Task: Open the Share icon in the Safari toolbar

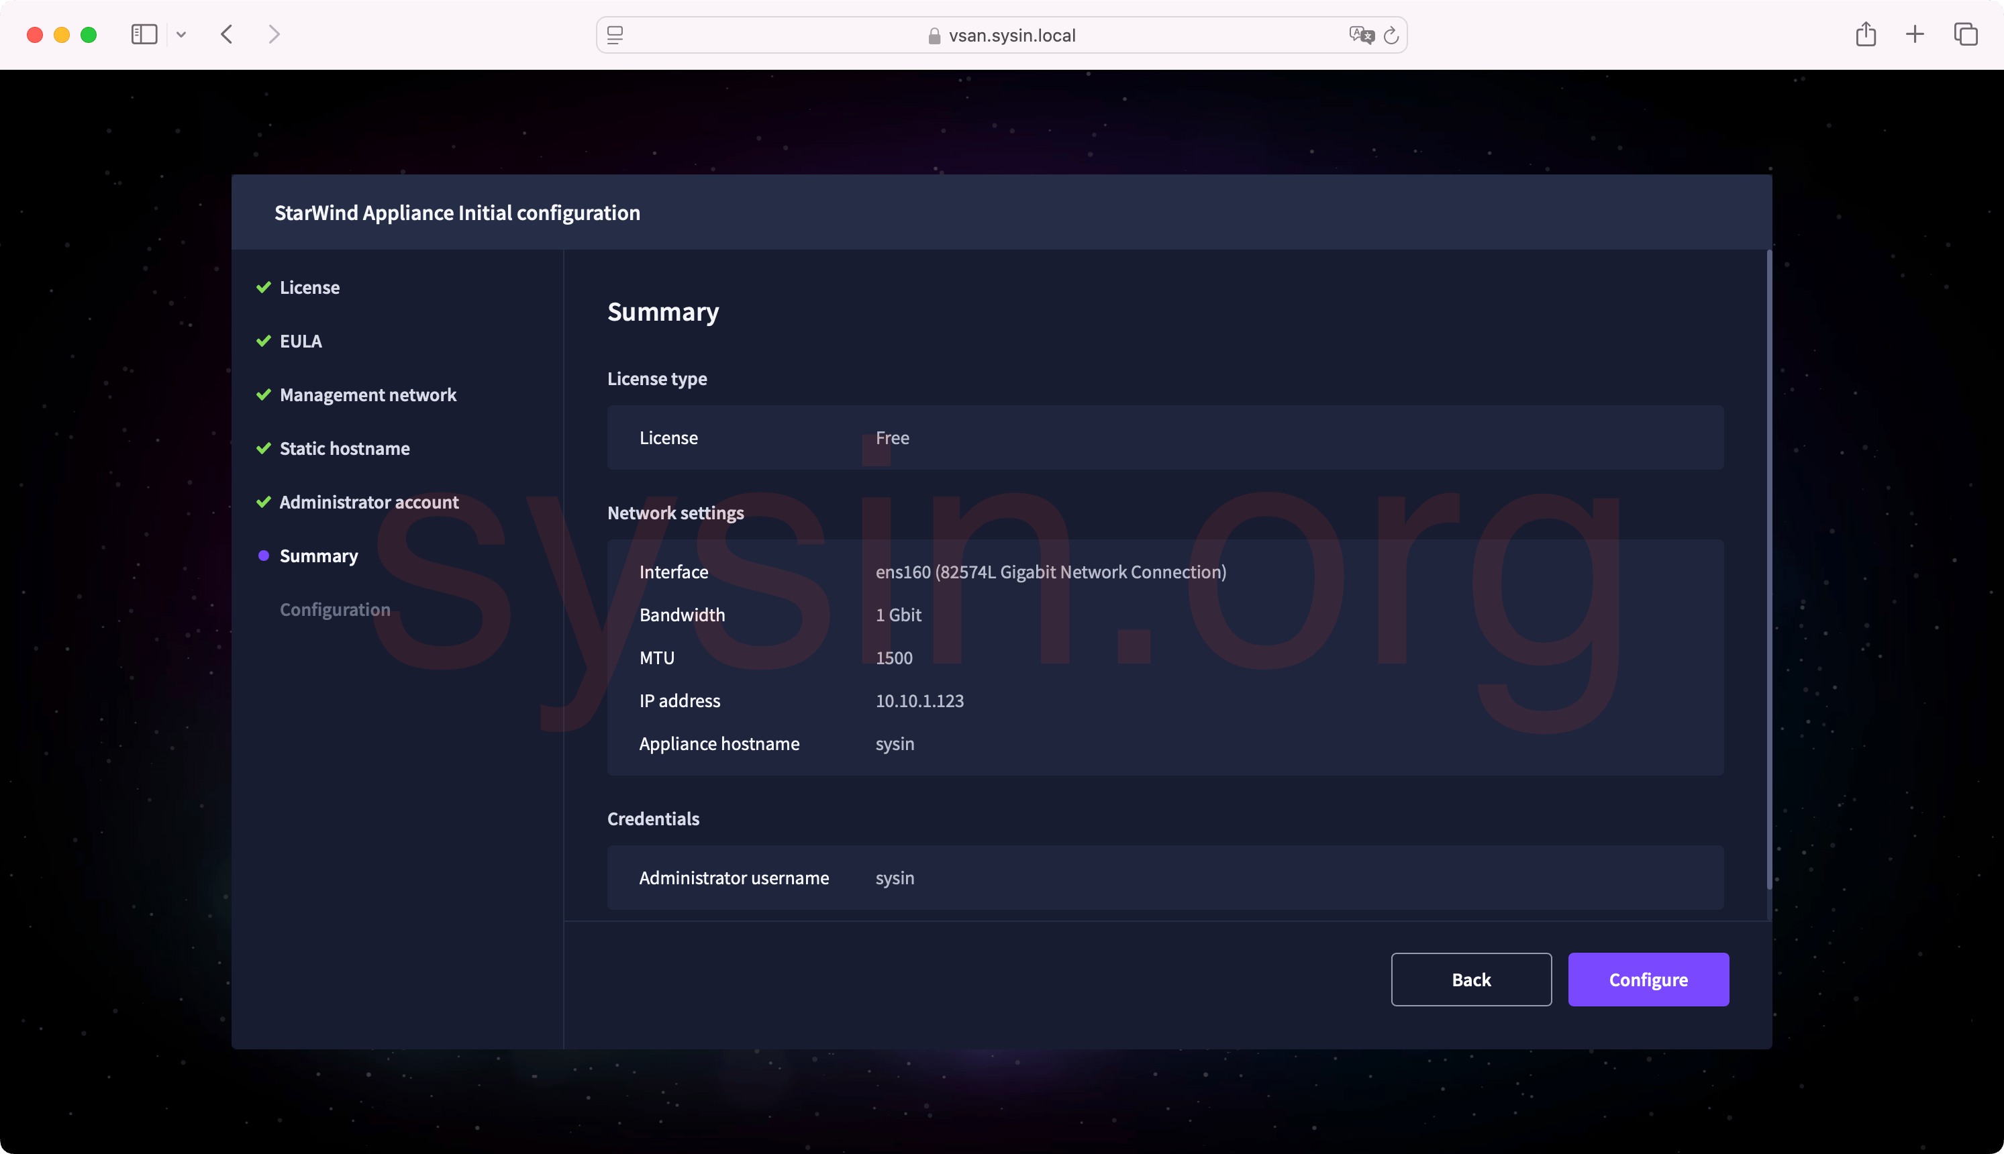Action: tap(1865, 35)
